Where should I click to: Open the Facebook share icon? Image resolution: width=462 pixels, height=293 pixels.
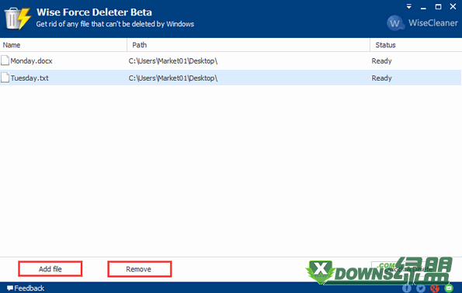407,288
